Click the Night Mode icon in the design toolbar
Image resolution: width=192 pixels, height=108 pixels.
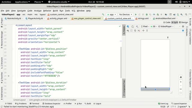tap(137, 26)
